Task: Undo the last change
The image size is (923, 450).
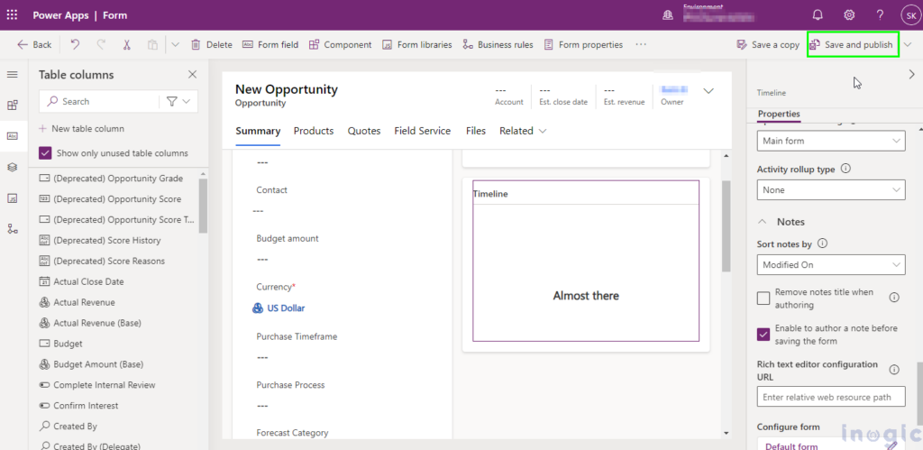Action: pos(75,44)
